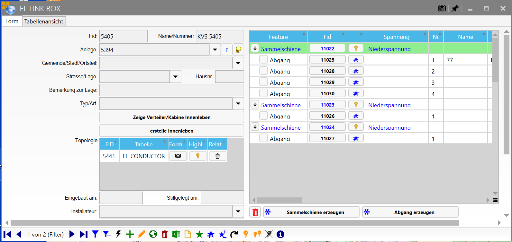Export to Excel via green icon

(x=176, y=234)
